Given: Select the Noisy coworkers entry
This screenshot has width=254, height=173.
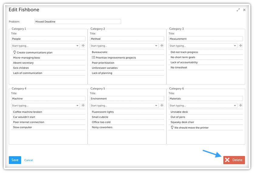Looking at the screenshot, I should point(127,127).
